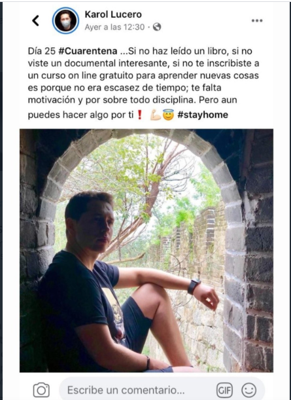Open the post timestamp Ayer a las 12:30
The width and height of the screenshot is (291, 400).
[x=114, y=27]
